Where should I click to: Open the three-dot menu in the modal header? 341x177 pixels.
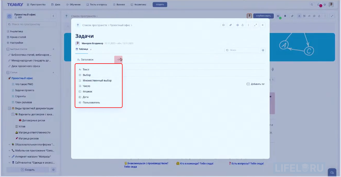(248, 25)
